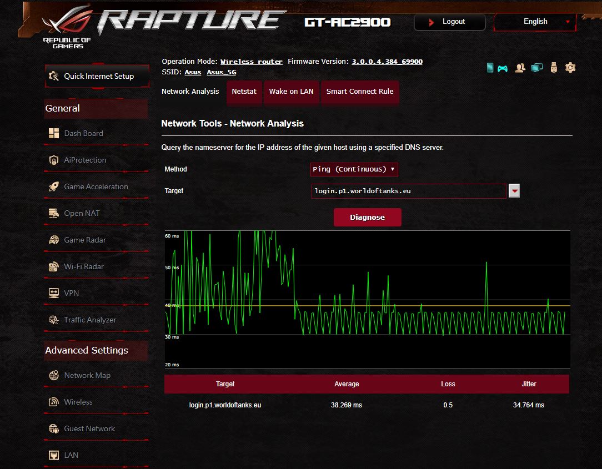Viewport: 602px width, 469px height.
Task: Go to Game Acceleration
Action: [x=97, y=186]
